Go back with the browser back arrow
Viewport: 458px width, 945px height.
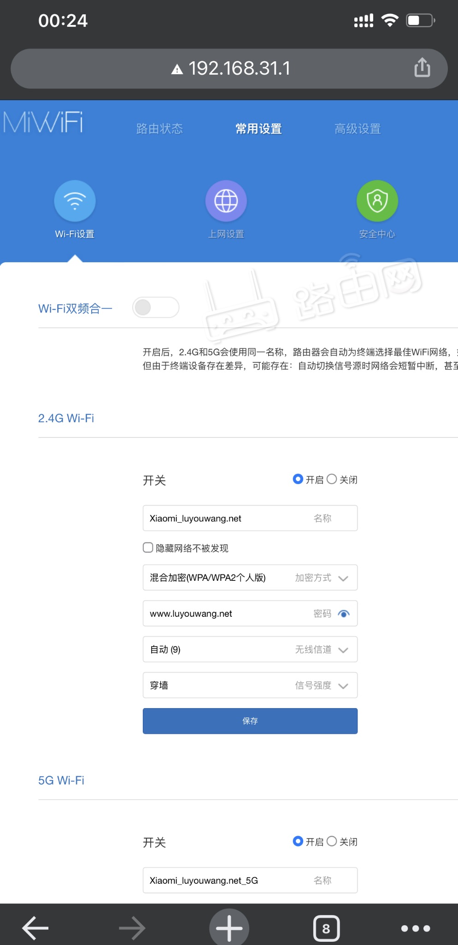(35, 928)
